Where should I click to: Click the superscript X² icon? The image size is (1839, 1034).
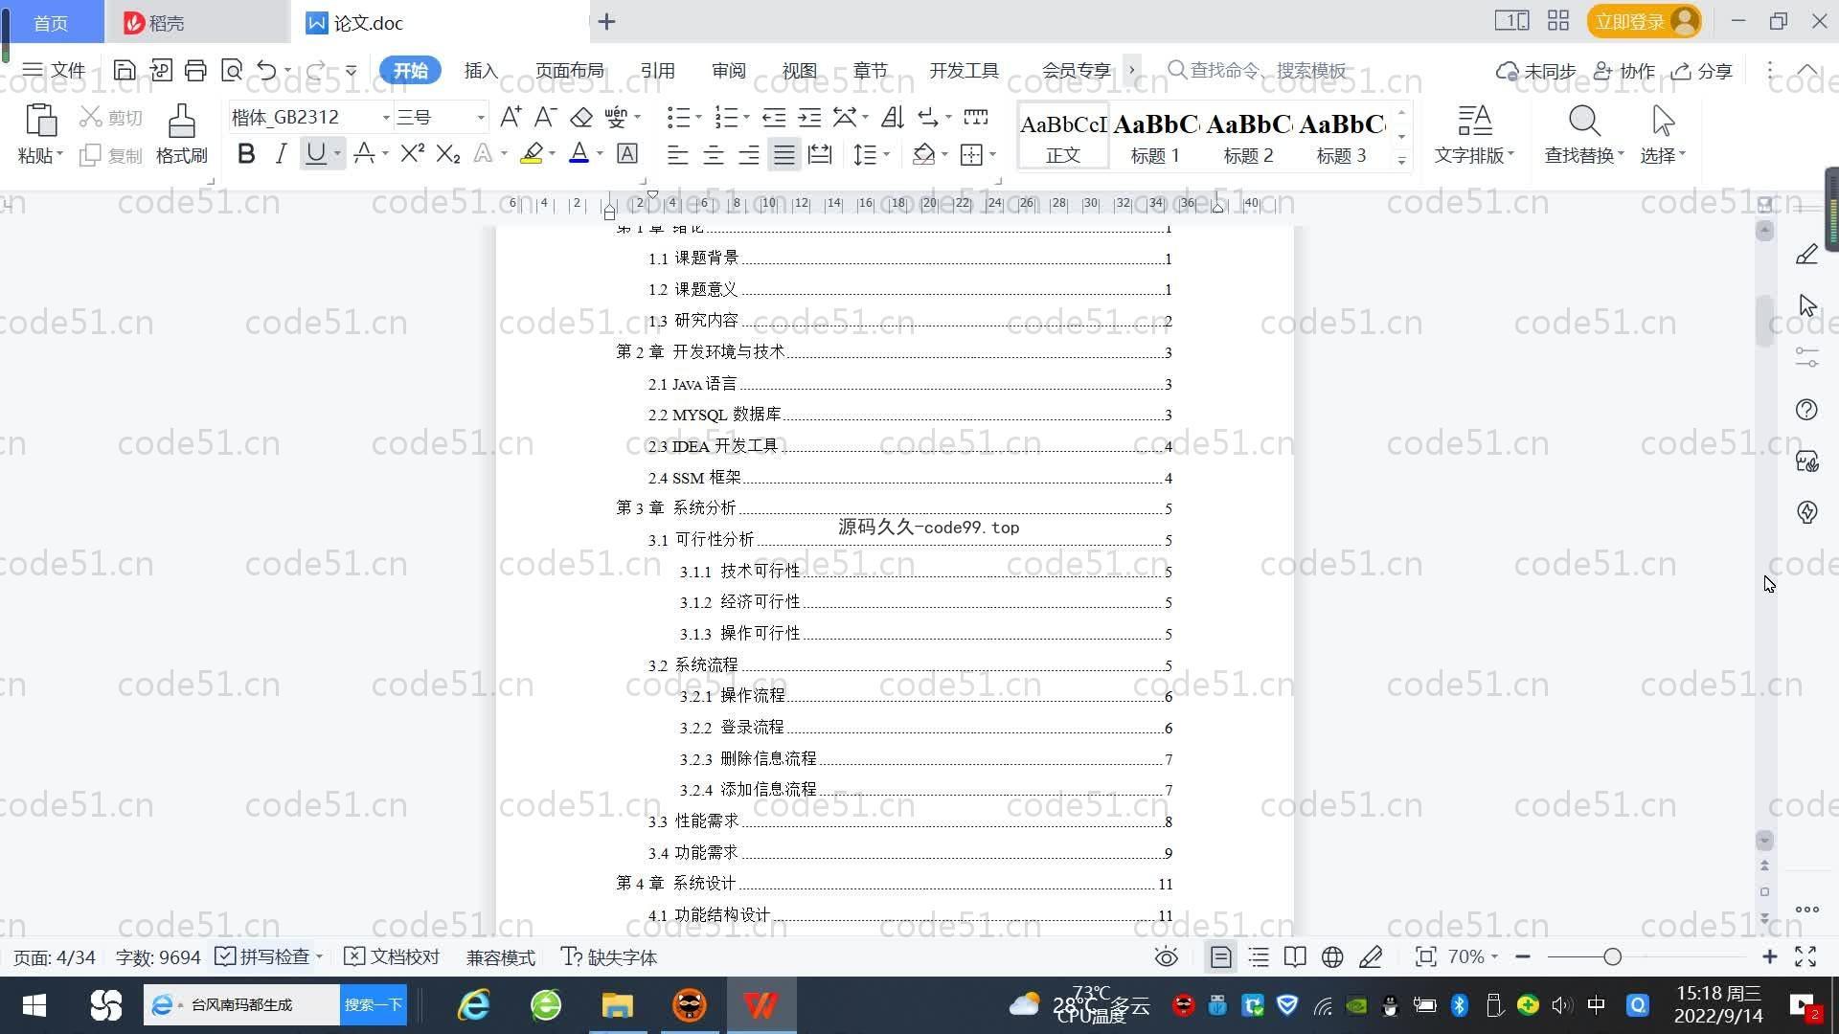tap(412, 154)
